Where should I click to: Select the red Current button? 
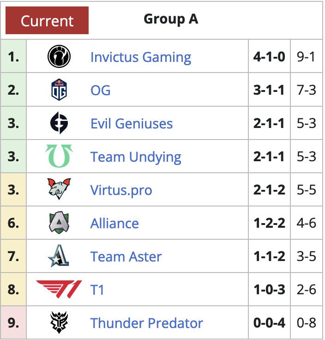[x=47, y=20]
